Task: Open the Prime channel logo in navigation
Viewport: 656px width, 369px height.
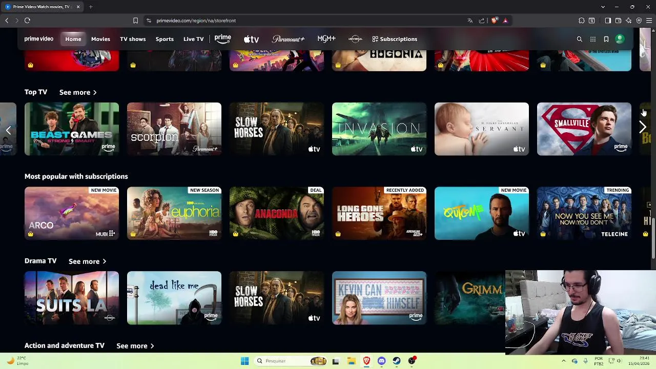Action: tap(223, 39)
